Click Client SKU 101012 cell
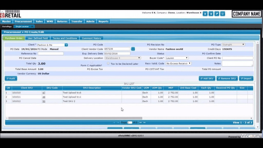 point(27,101)
